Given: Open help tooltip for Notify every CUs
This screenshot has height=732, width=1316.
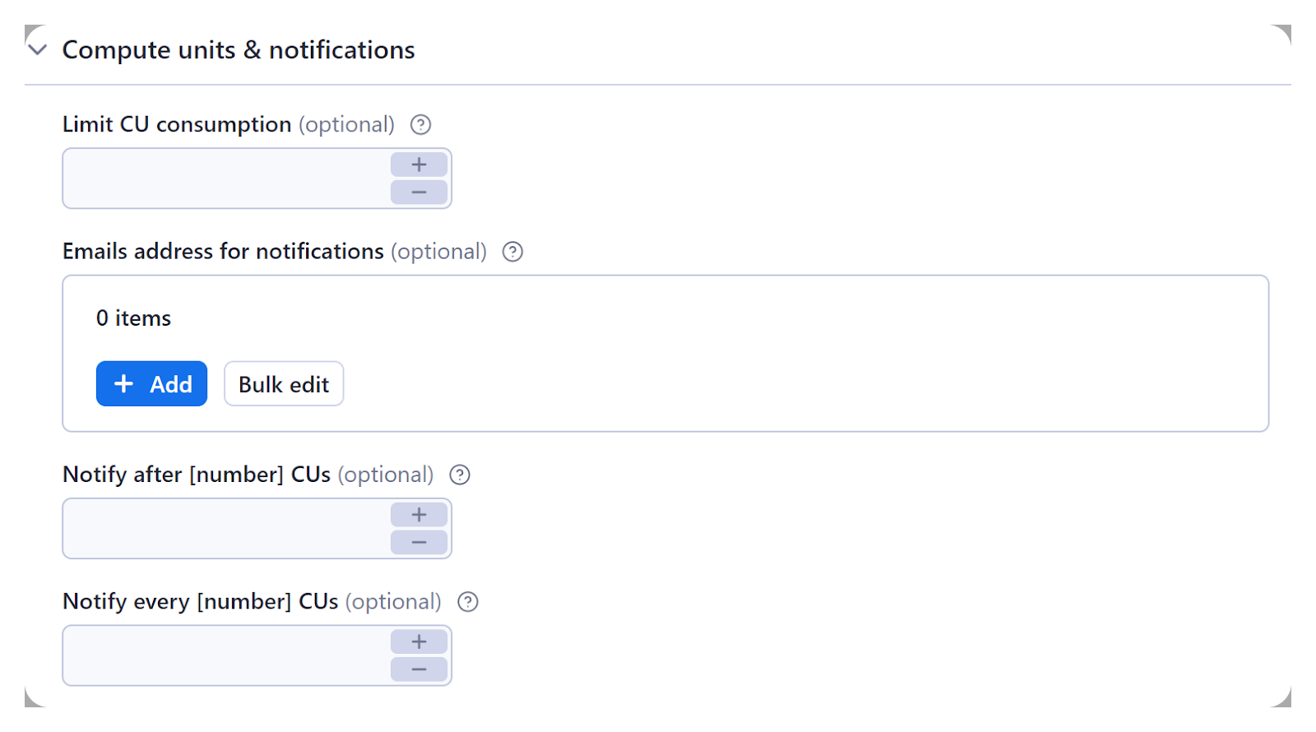Looking at the screenshot, I should click(467, 601).
